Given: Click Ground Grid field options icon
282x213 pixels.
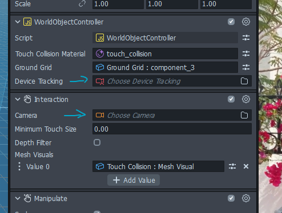Looking at the screenshot, I should click(246, 67).
